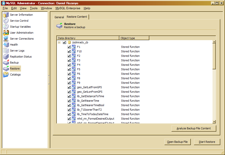225x155 pixels.
Task: Open the Edit menu
Action: coord(14,8)
